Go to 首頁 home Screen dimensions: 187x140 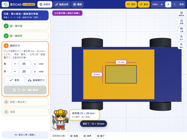point(182,4)
